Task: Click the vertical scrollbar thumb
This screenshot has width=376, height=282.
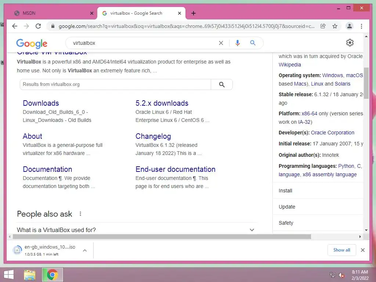Action: tap(366, 83)
